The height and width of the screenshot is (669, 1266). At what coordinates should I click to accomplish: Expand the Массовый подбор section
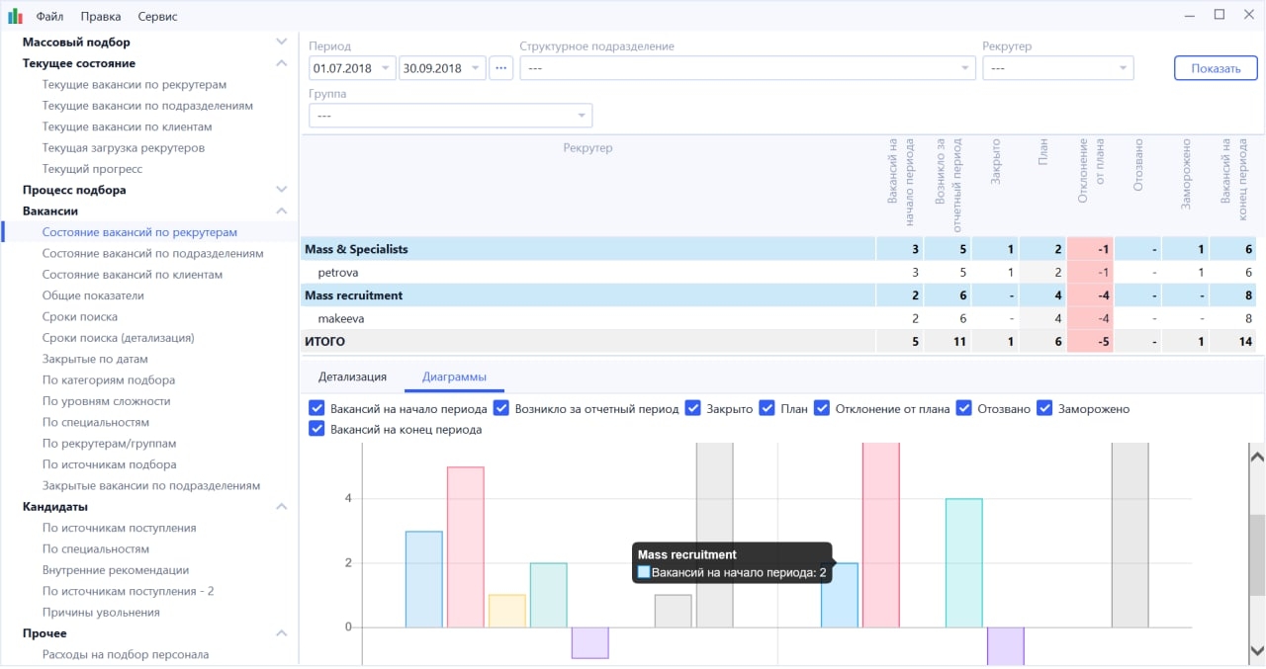click(282, 42)
